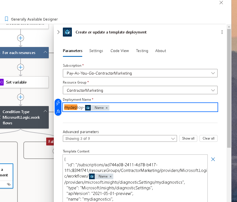Collapse the For each resources block

pos(45,52)
